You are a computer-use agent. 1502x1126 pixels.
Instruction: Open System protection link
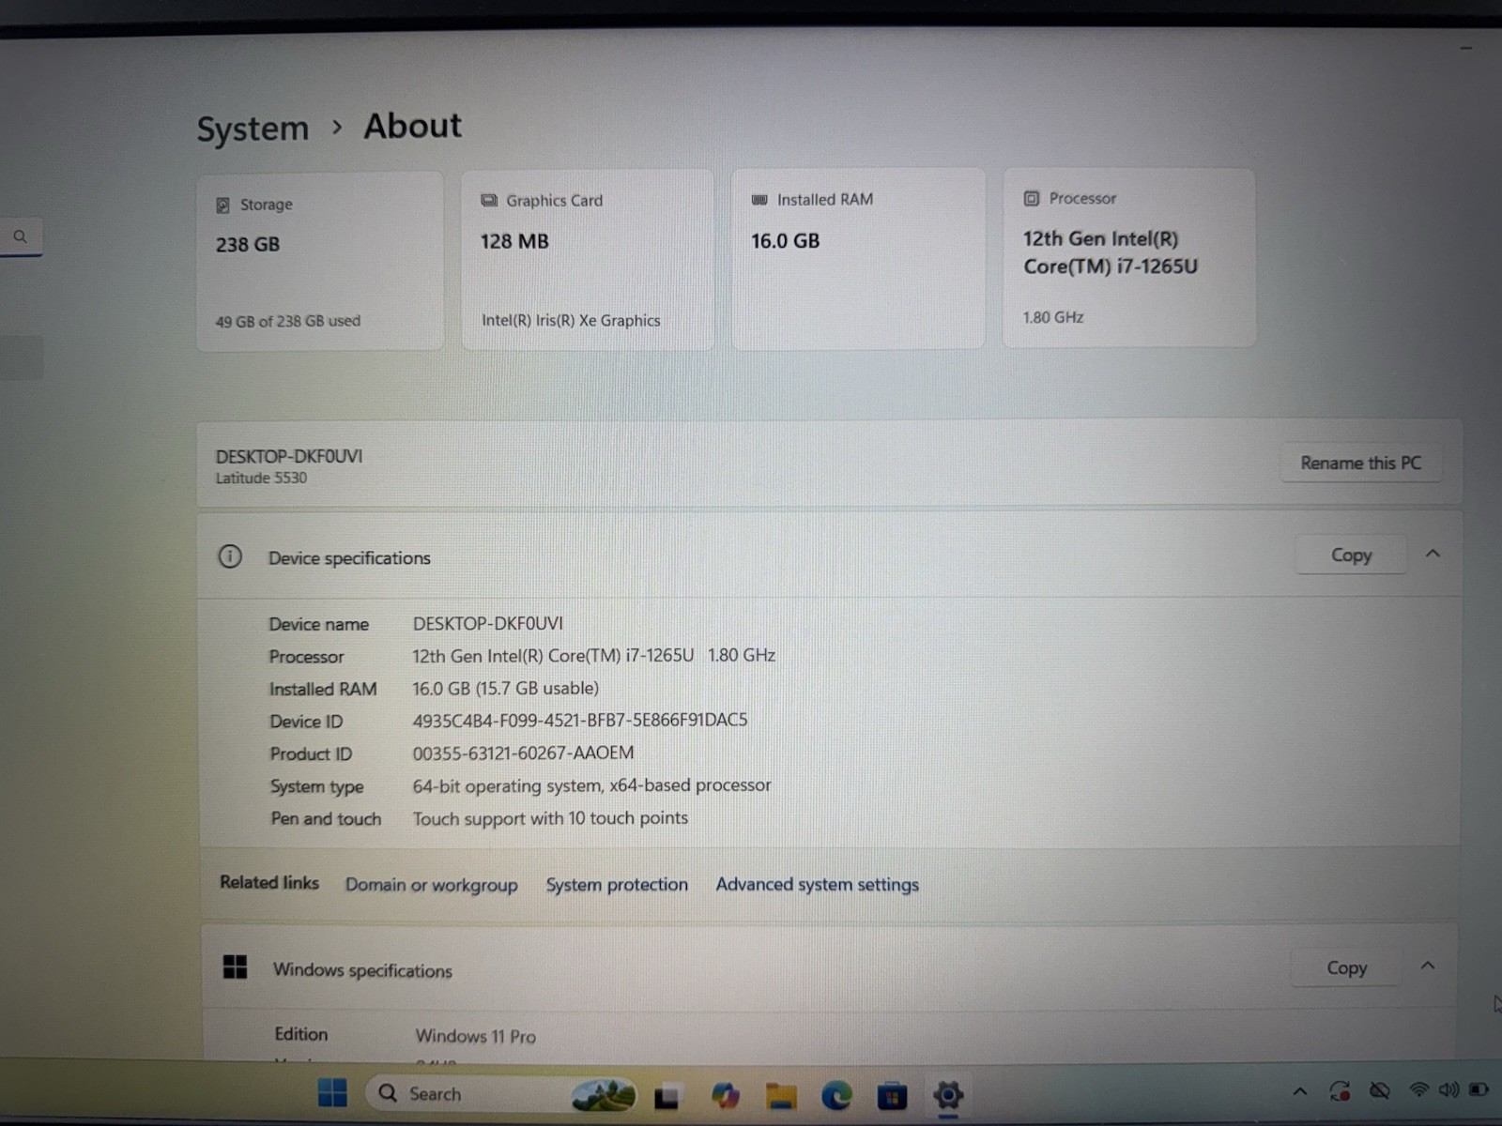(x=617, y=885)
